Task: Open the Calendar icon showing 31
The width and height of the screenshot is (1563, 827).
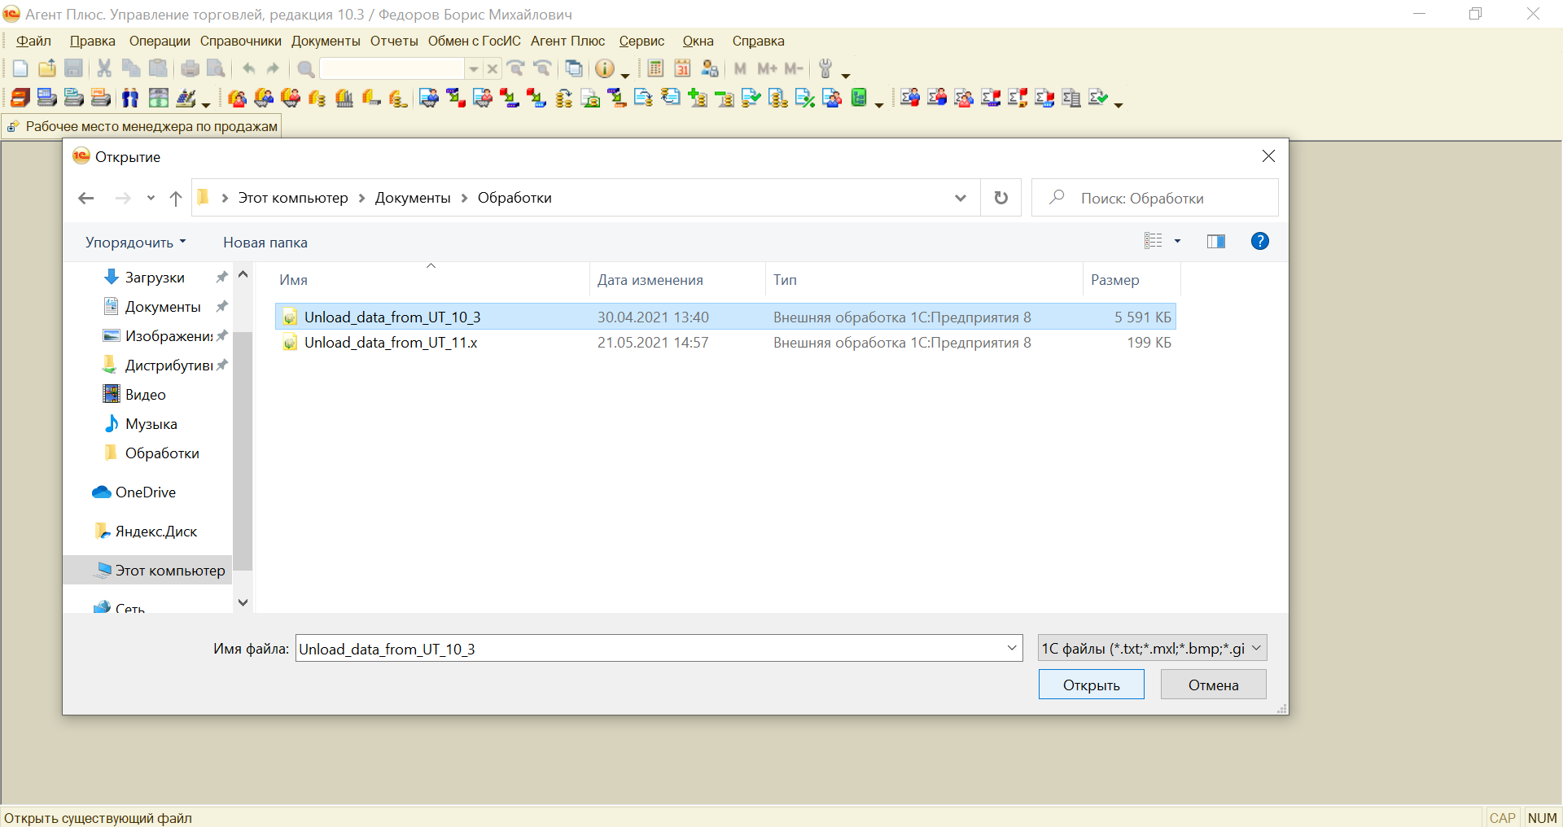Action: pyautogui.click(x=682, y=68)
